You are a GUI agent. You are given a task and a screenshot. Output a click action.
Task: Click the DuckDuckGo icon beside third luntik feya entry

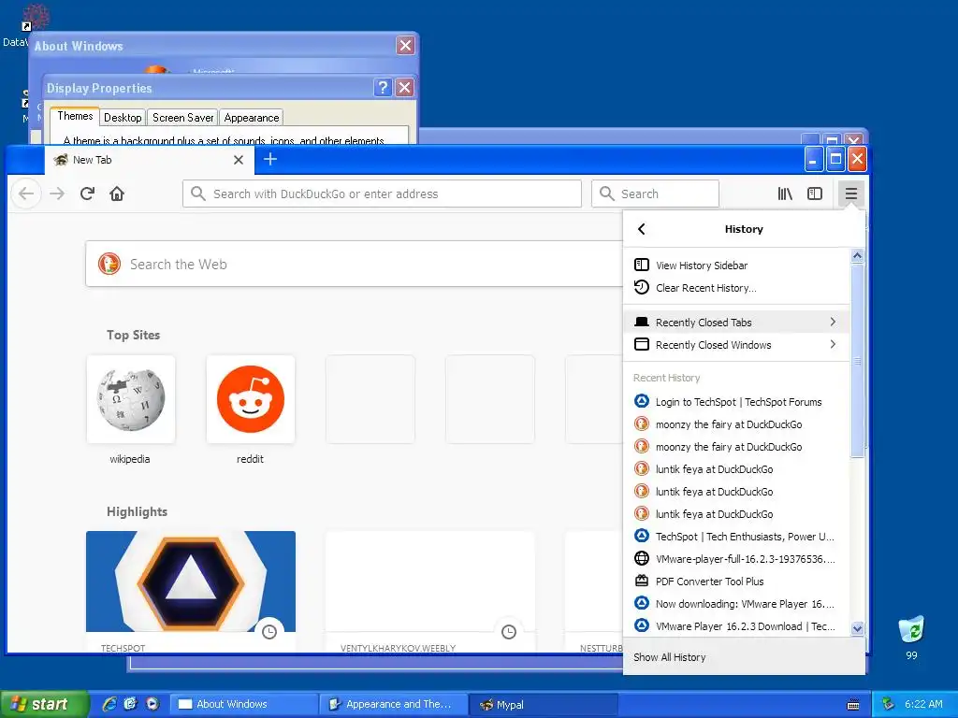(x=642, y=513)
